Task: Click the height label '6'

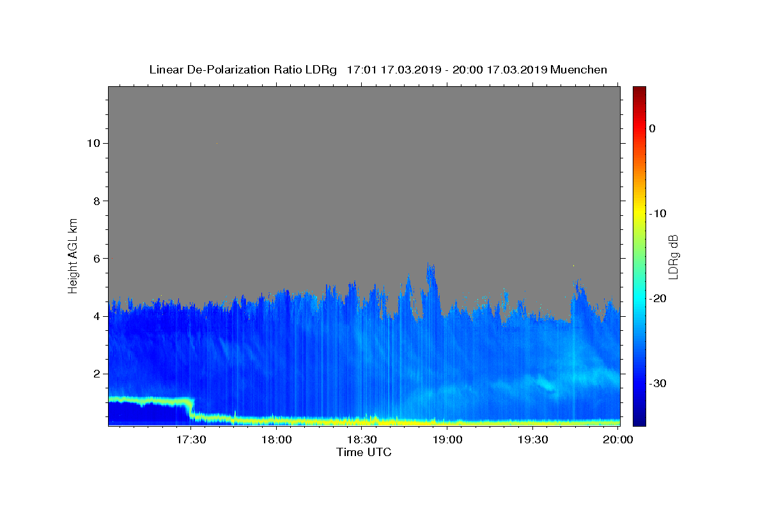Action: pos(98,259)
